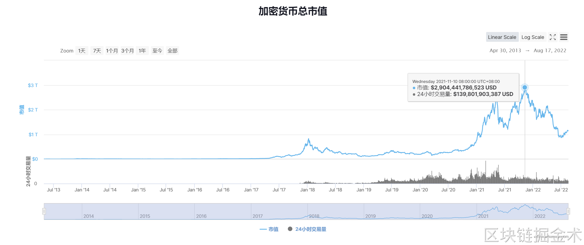Set zoom range to 3个月
Viewport: 584px width, 245px height.
(127, 51)
